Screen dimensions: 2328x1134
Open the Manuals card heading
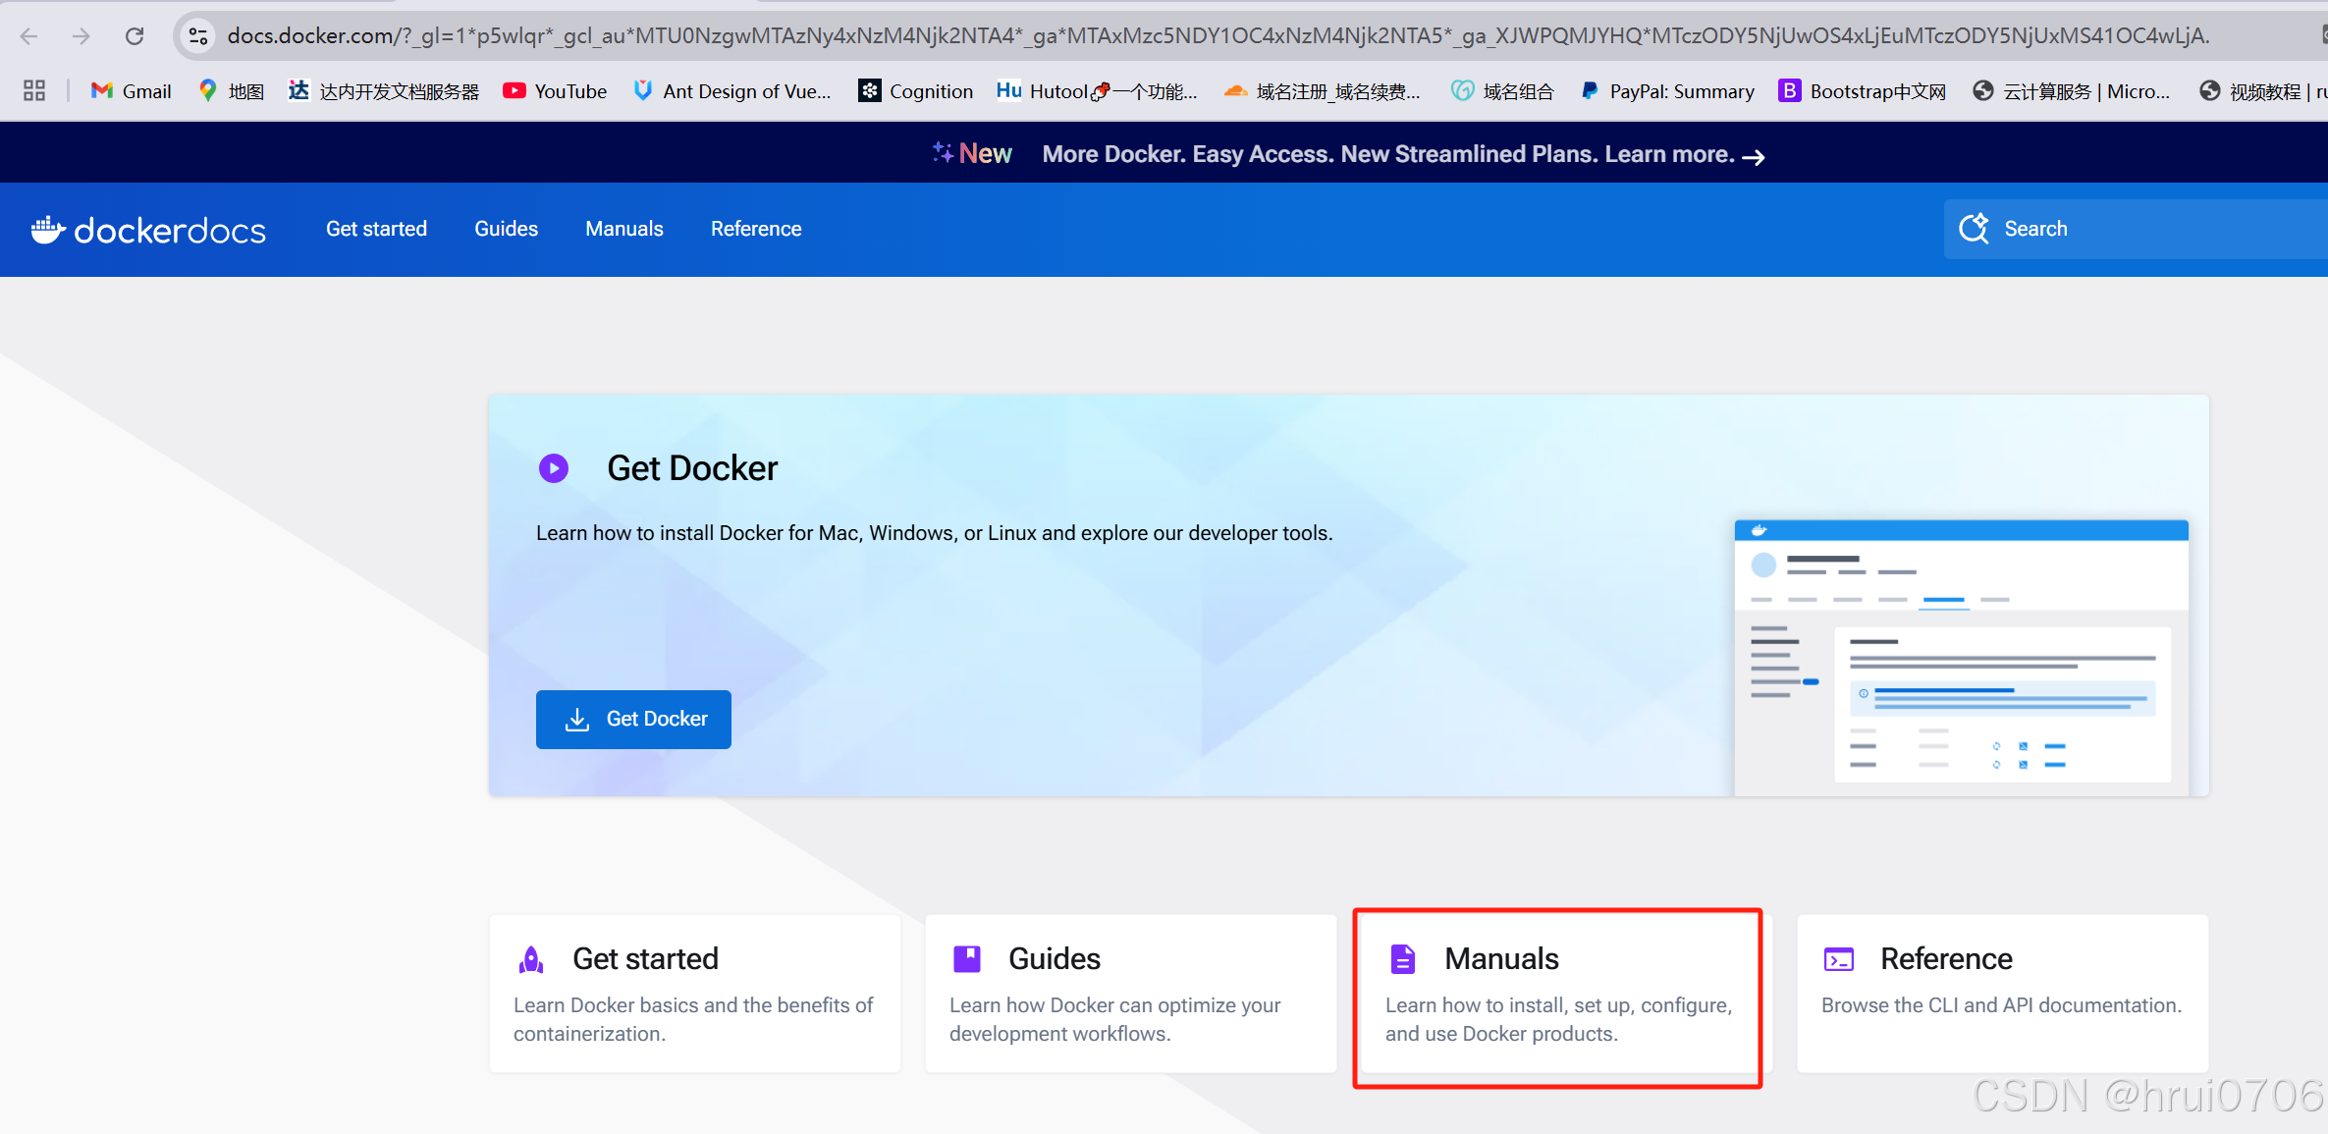point(1501,959)
